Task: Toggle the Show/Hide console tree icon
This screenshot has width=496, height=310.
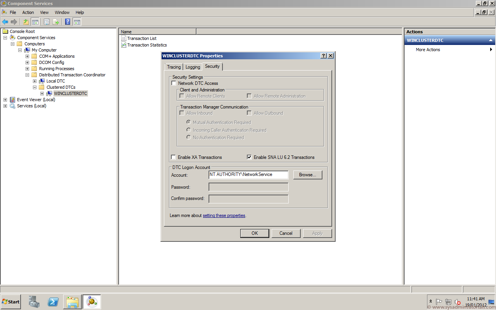Action: [x=35, y=21]
